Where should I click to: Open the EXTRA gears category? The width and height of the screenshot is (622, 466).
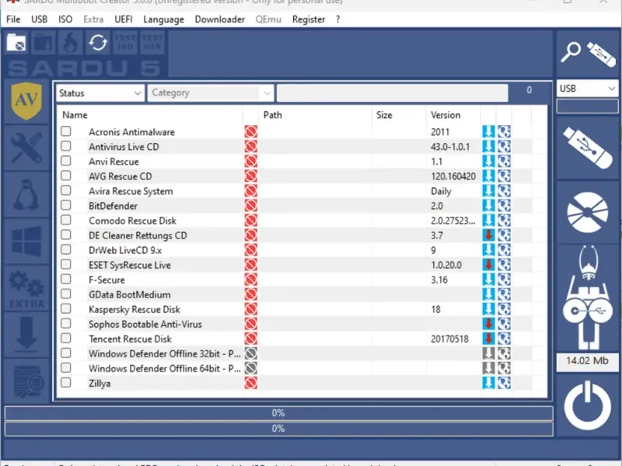26,289
